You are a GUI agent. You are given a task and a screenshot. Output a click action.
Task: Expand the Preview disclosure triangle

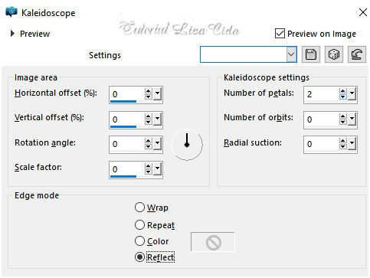pos(12,34)
